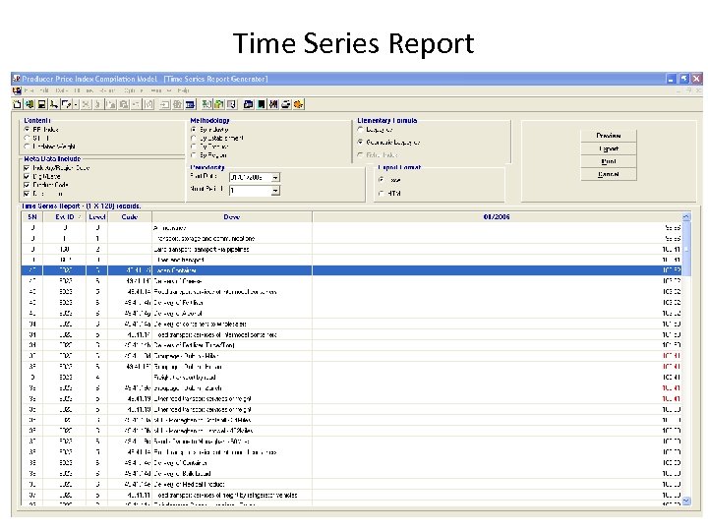708x531 pixels.
Task: Choose the By Industry methodology
Action: point(194,129)
